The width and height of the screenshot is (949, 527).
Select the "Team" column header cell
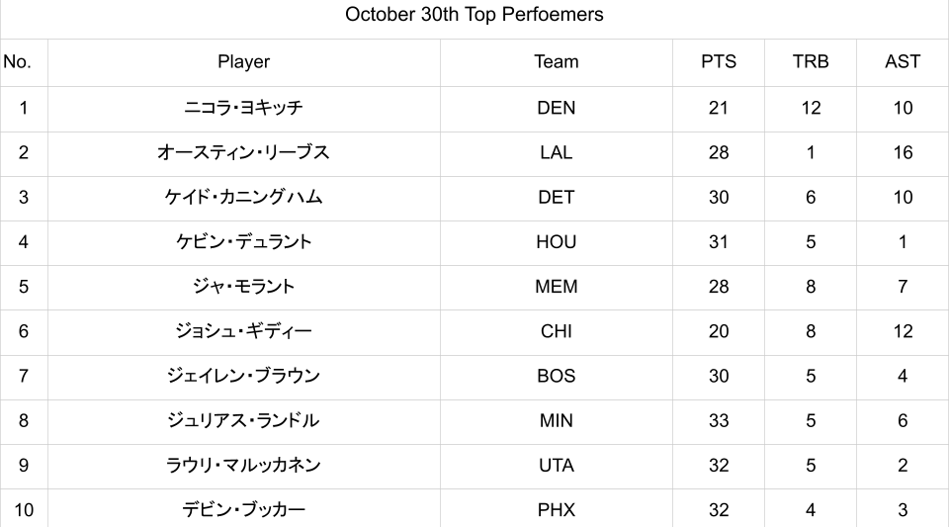[556, 61]
